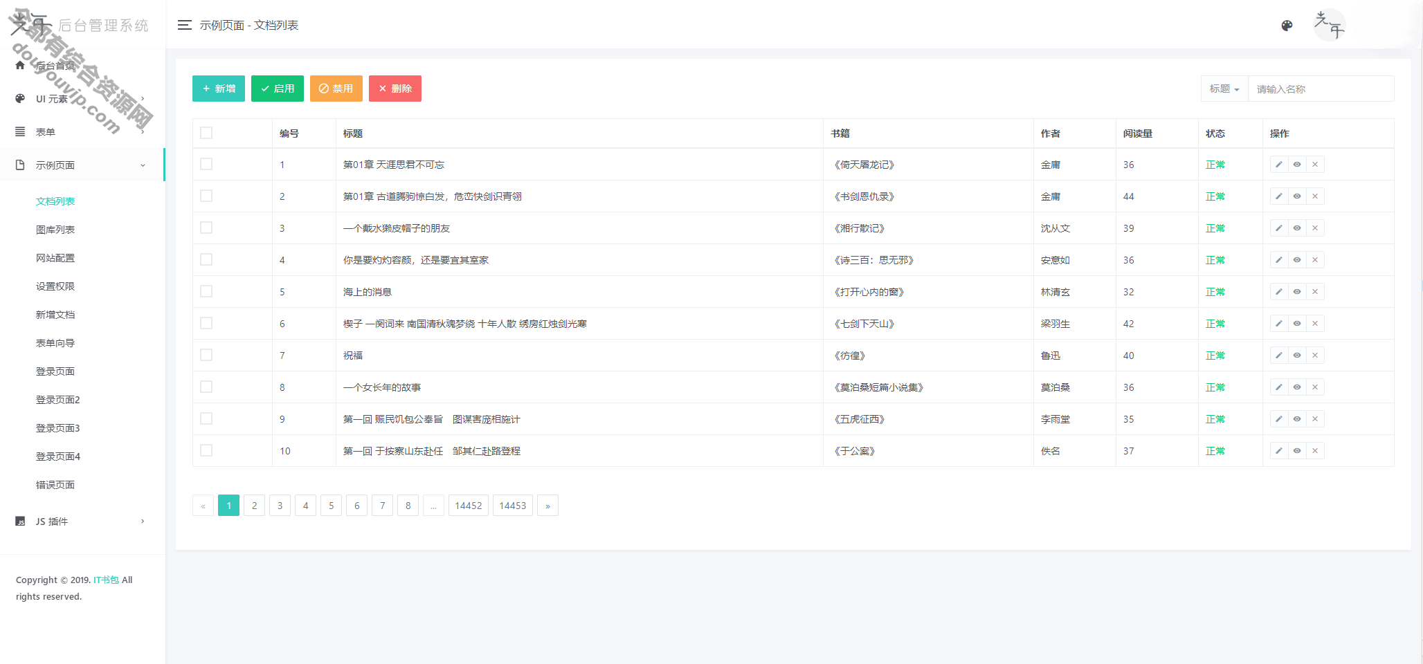Focus the 请输入名称 search input

pyautogui.click(x=1321, y=89)
